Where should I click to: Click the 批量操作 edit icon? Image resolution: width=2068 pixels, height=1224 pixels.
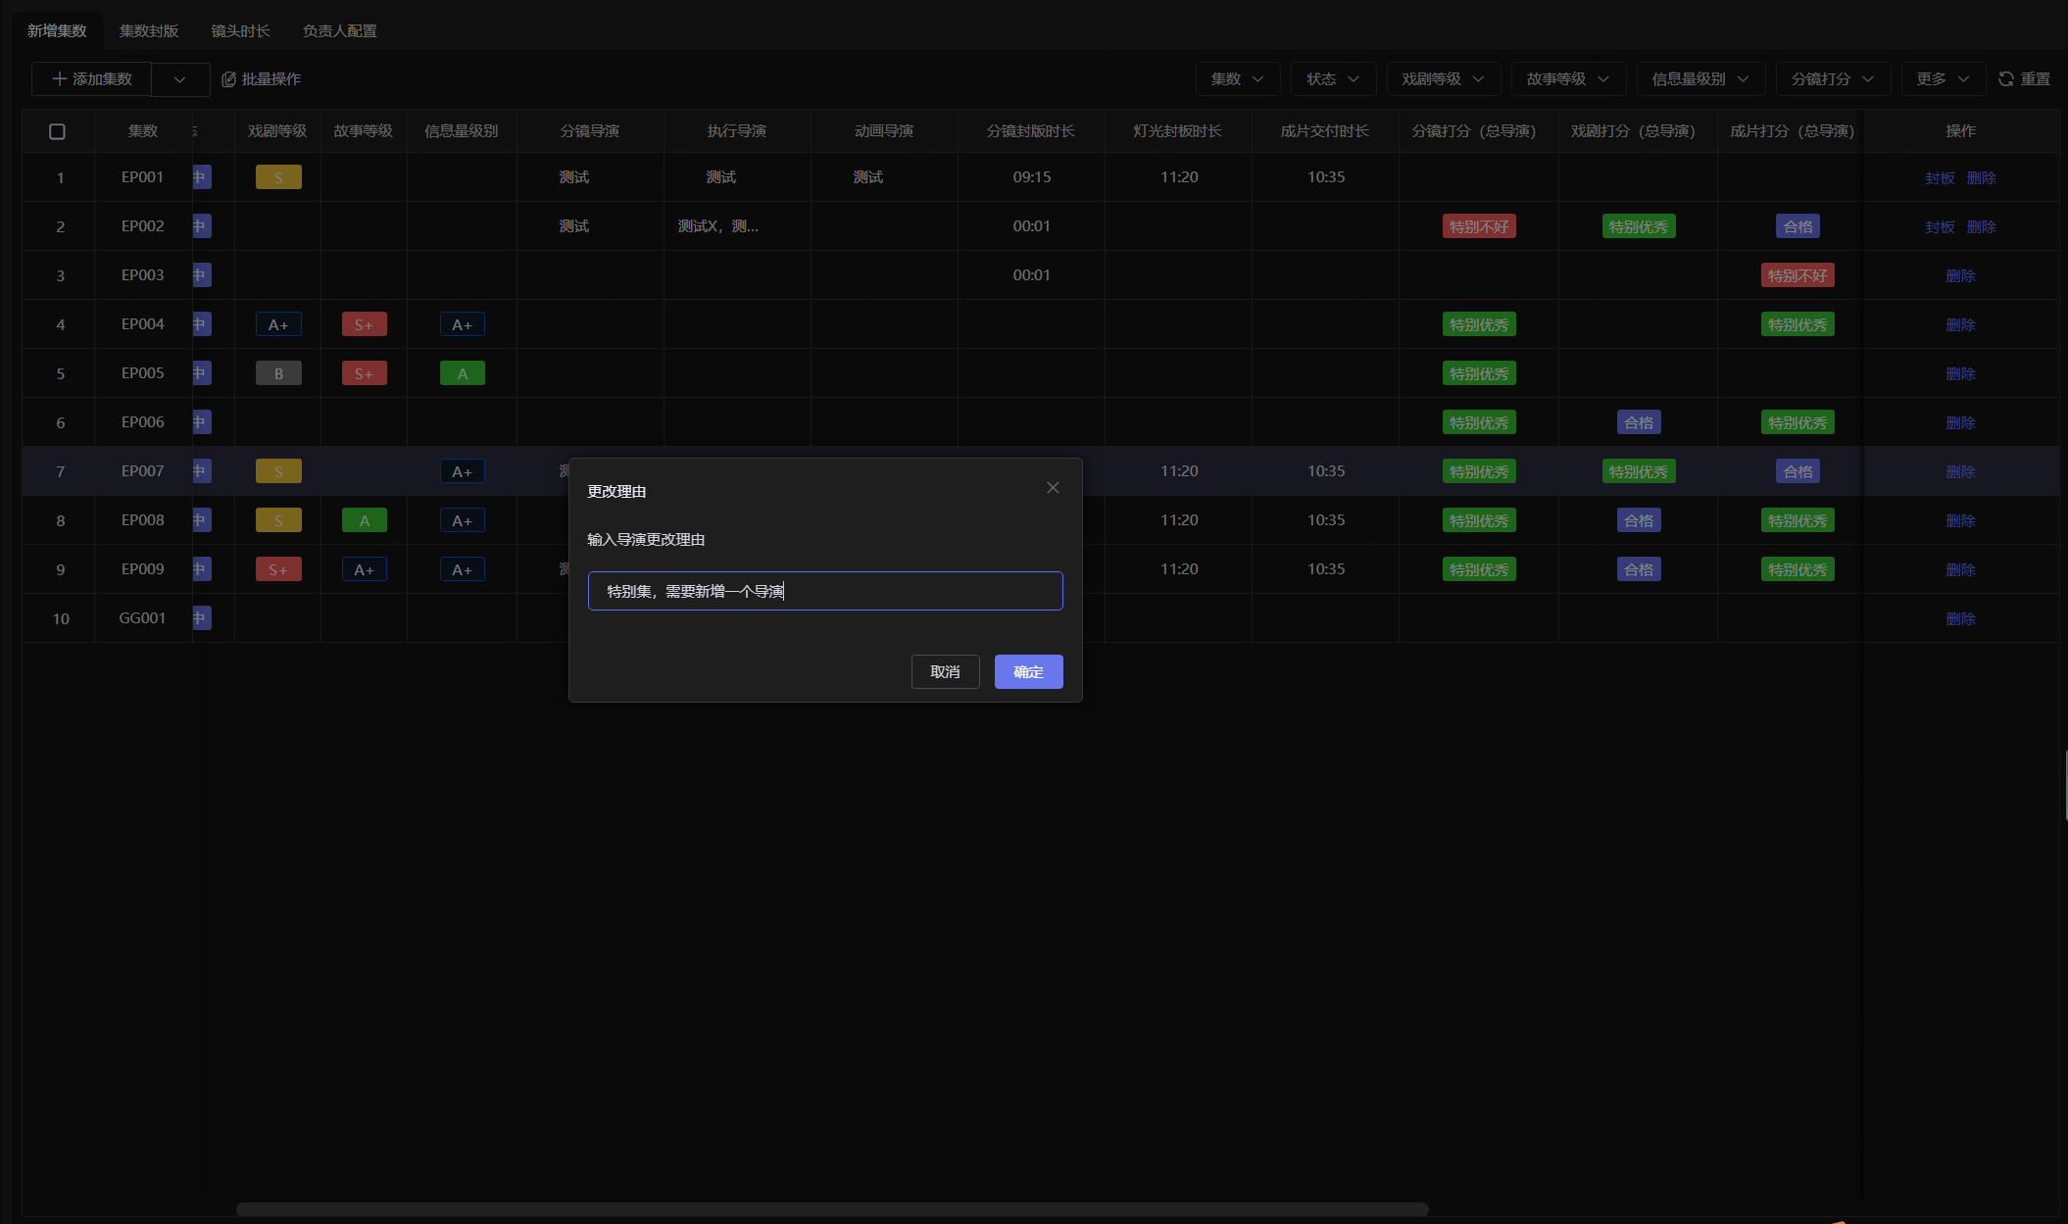[228, 79]
